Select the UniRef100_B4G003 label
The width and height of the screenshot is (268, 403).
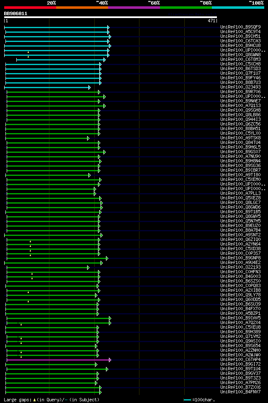240,277
